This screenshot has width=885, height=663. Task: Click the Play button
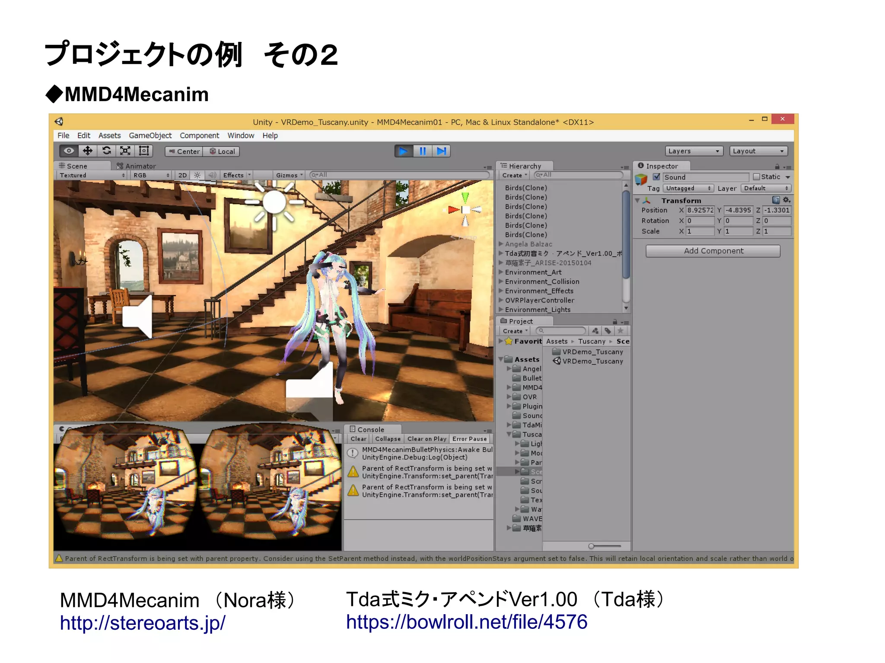(x=404, y=151)
